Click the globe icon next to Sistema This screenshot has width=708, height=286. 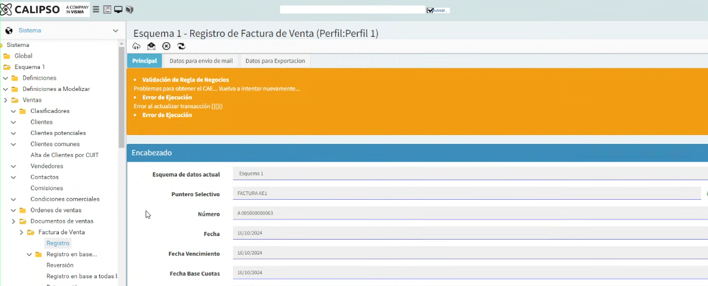coord(8,30)
